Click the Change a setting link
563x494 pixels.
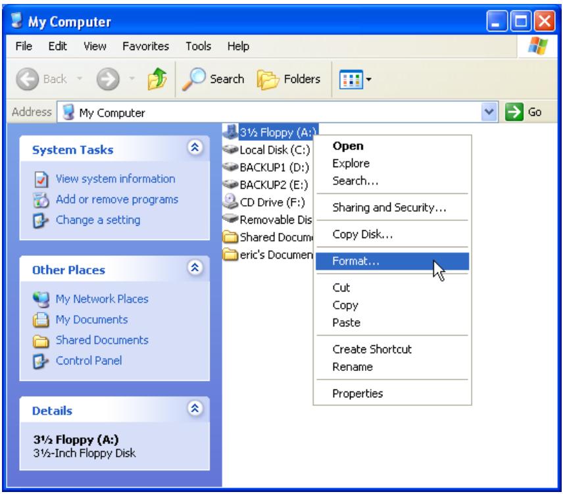point(97,220)
